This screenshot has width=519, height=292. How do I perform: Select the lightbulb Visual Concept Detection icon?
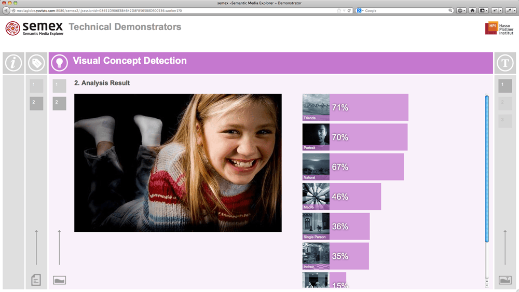point(60,63)
